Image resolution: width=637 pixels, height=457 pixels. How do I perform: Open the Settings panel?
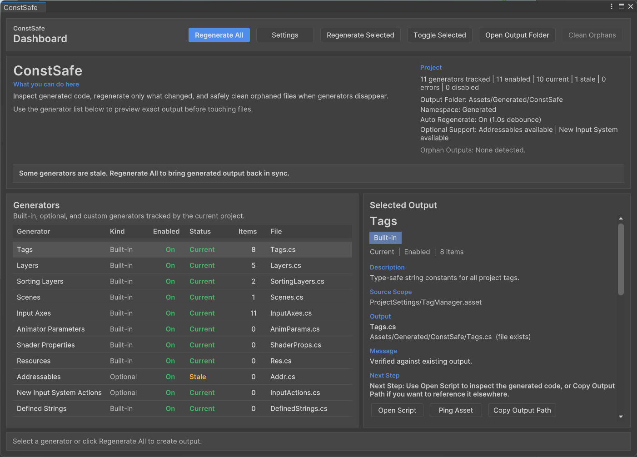click(x=285, y=35)
